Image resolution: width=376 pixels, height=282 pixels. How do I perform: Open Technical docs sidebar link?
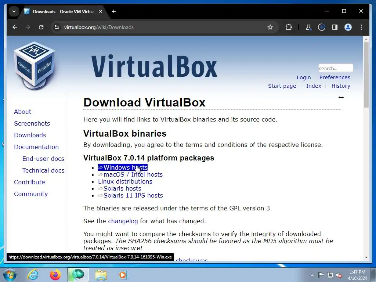click(x=43, y=170)
